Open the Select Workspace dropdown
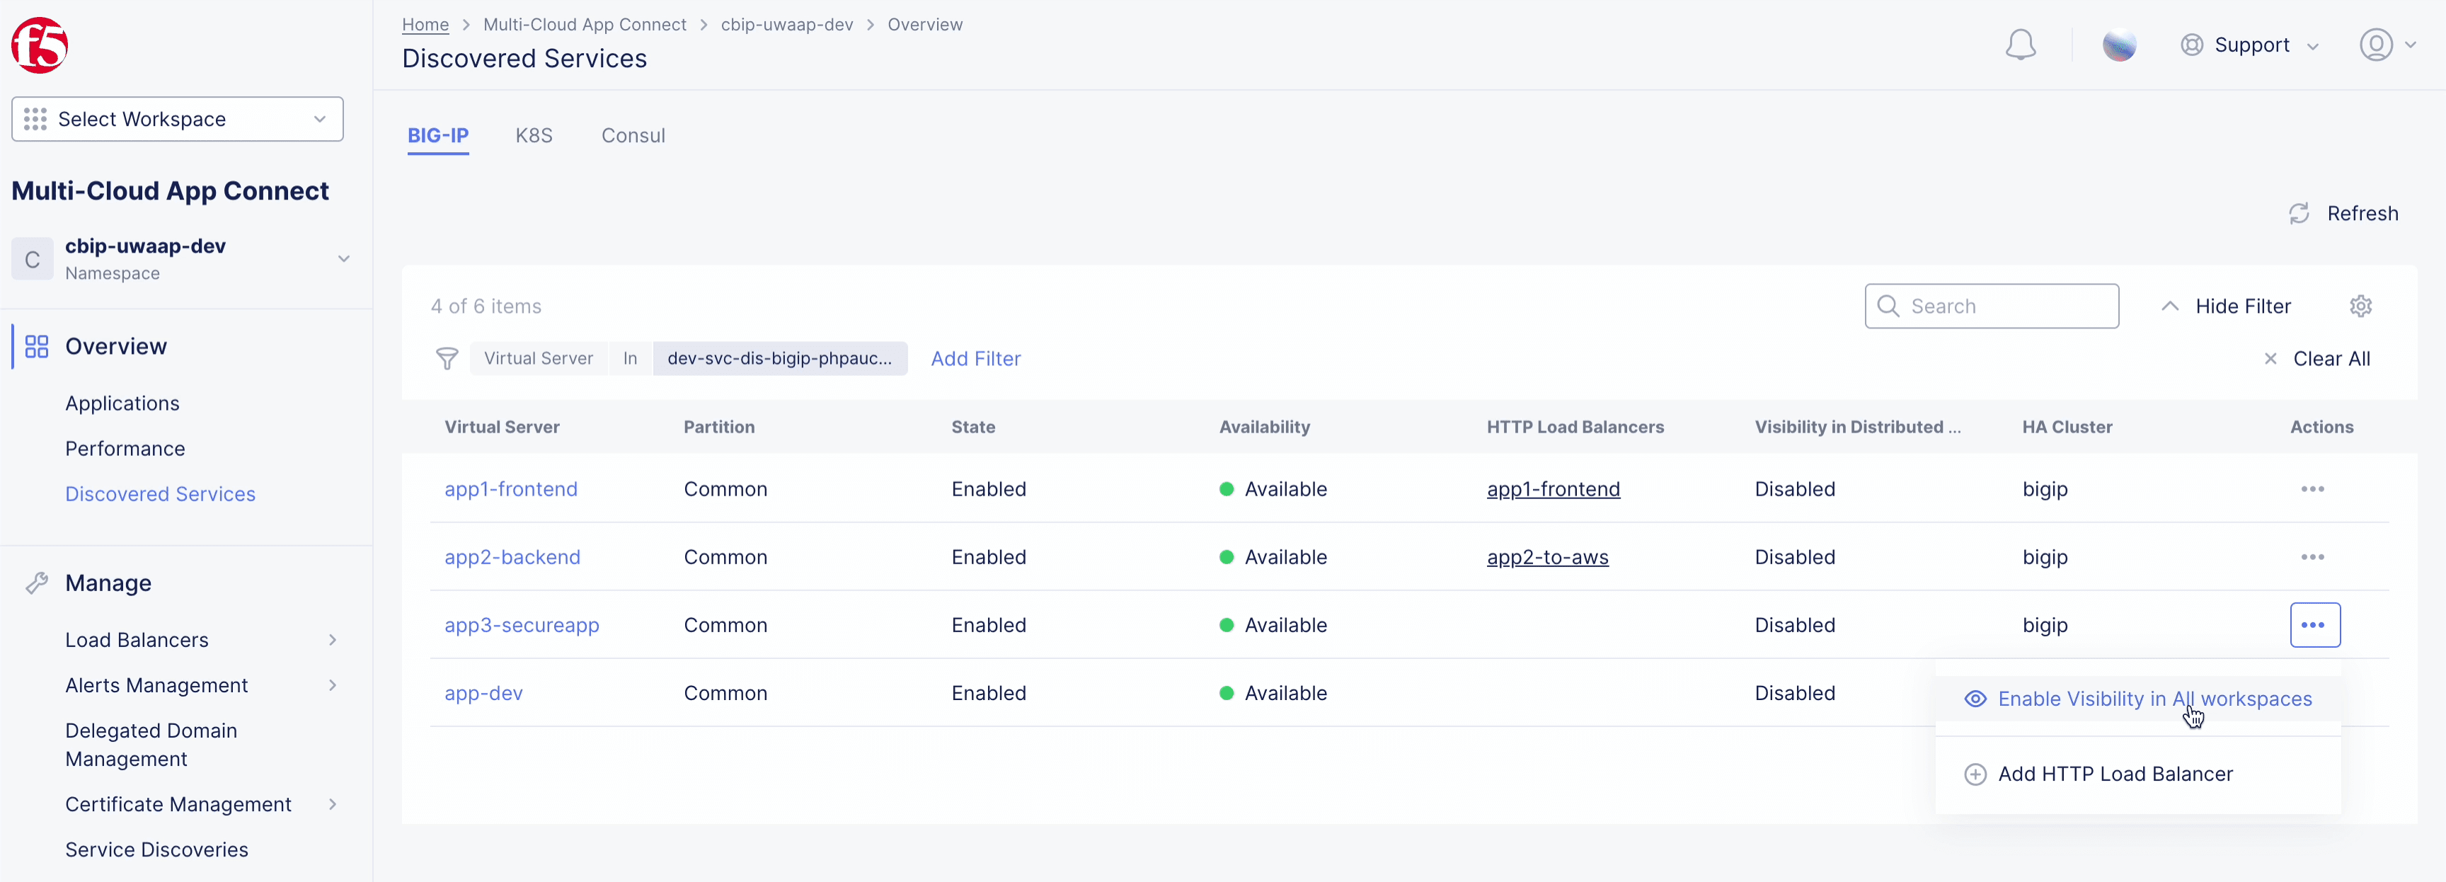Screen dimensions: 2446x882 (178, 119)
